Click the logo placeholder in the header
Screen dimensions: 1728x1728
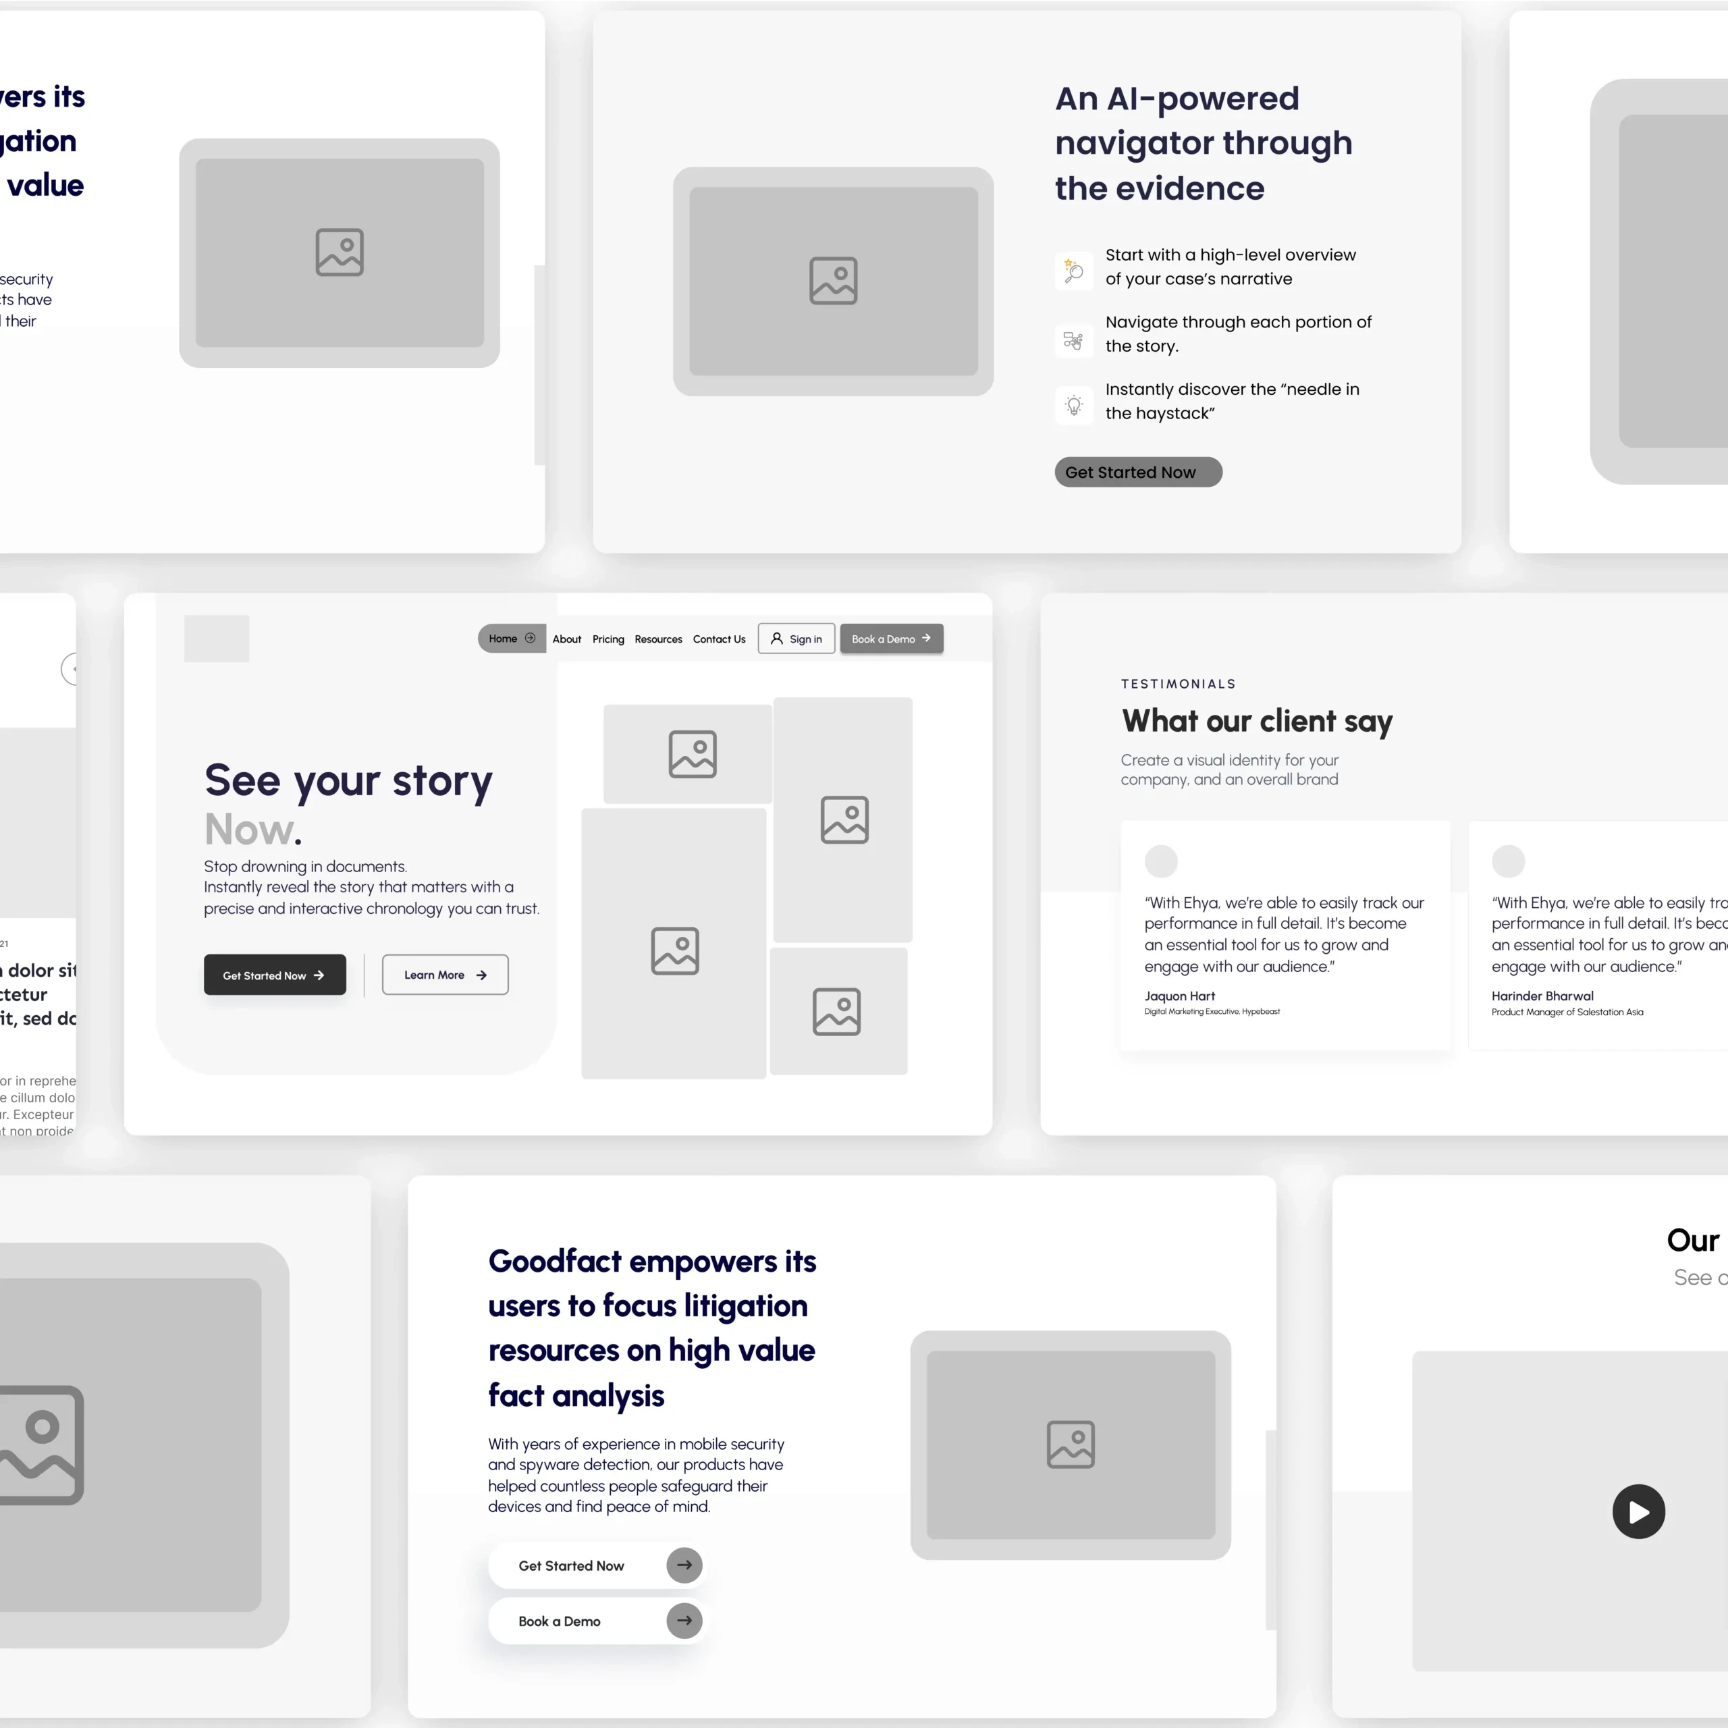(217, 639)
